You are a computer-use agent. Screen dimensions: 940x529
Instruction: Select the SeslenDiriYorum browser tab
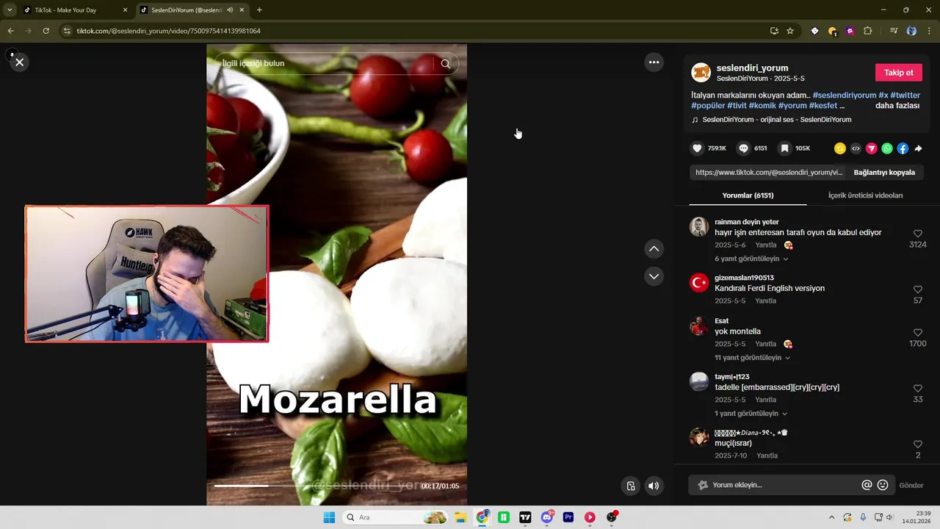(192, 10)
